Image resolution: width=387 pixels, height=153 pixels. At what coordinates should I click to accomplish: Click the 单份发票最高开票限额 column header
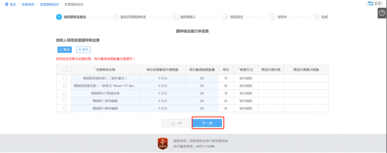click(163, 70)
